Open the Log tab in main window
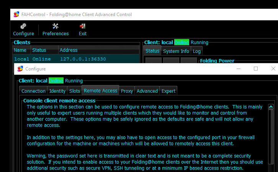 [196, 51]
